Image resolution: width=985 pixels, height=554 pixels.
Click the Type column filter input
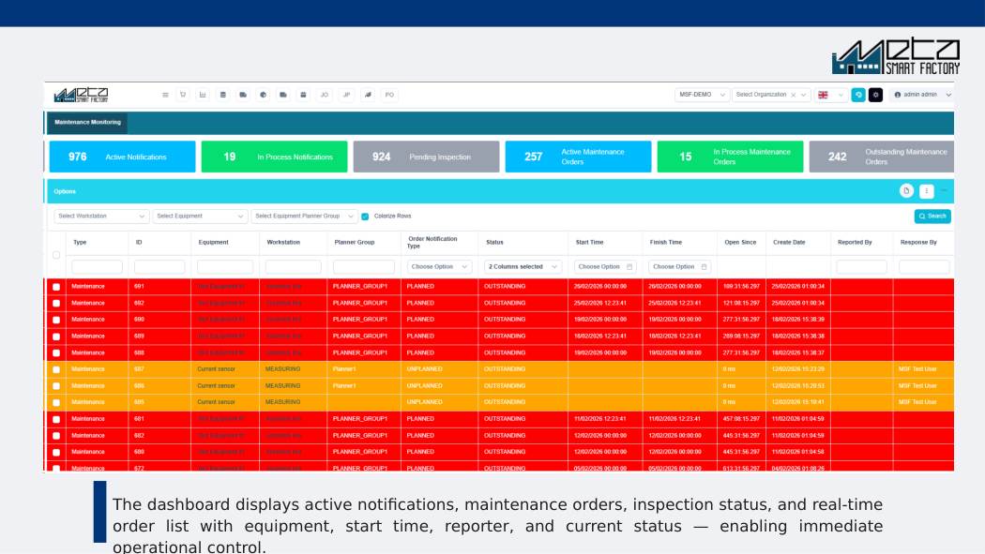[97, 266]
